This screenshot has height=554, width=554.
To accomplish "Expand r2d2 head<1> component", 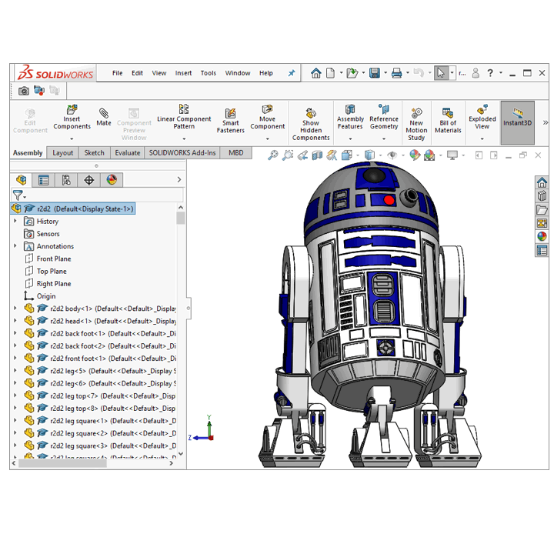I will (x=15, y=321).
